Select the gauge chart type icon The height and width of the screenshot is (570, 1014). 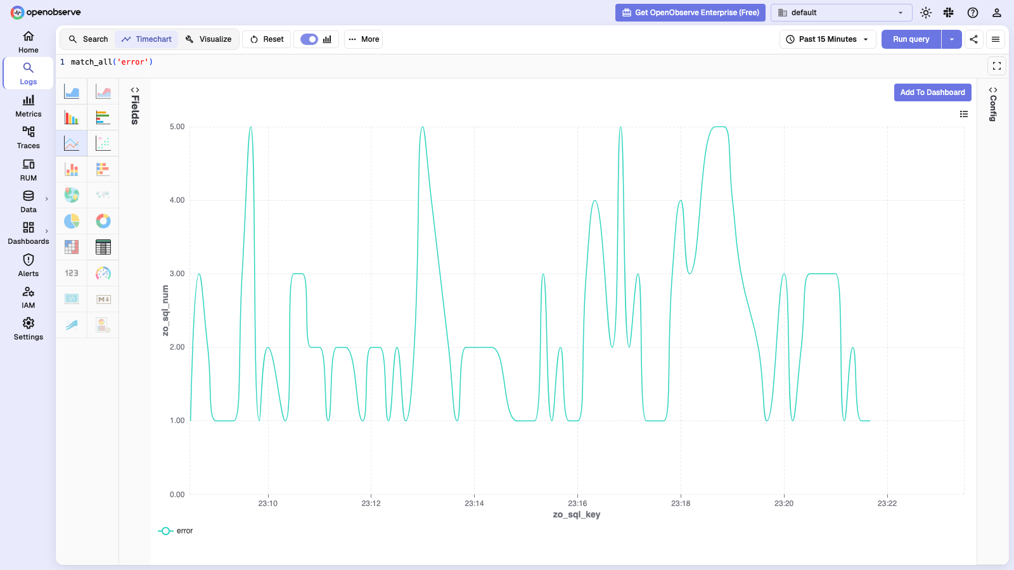pyautogui.click(x=103, y=273)
